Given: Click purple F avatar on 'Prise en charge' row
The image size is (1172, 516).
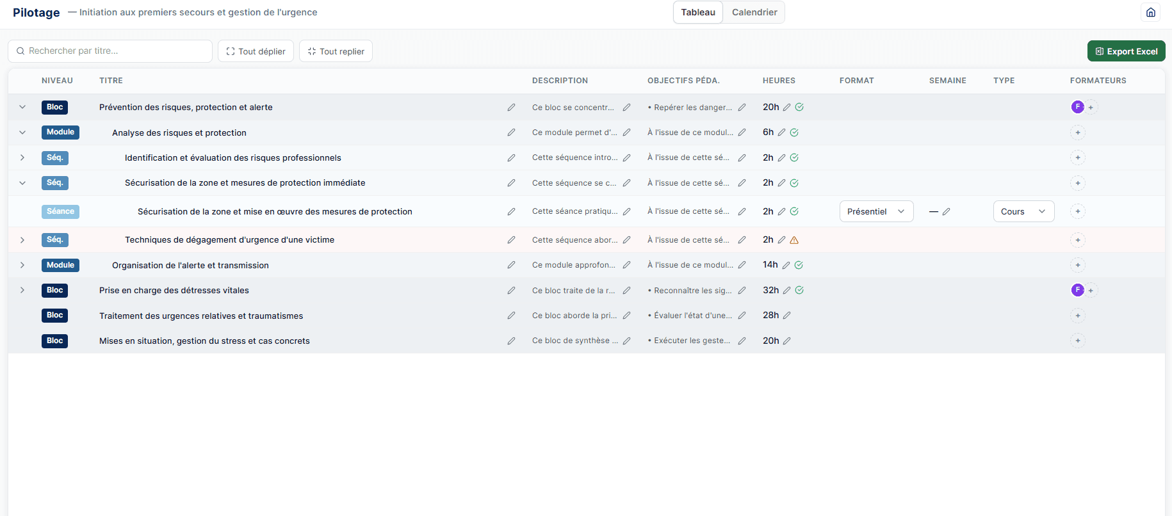Looking at the screenshot, I should (x=1077, y=290).
